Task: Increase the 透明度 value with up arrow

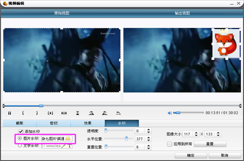Action: click(x=148, y=130)
